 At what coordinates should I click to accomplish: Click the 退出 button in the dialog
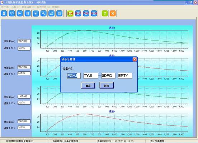[x=107, y=85]
